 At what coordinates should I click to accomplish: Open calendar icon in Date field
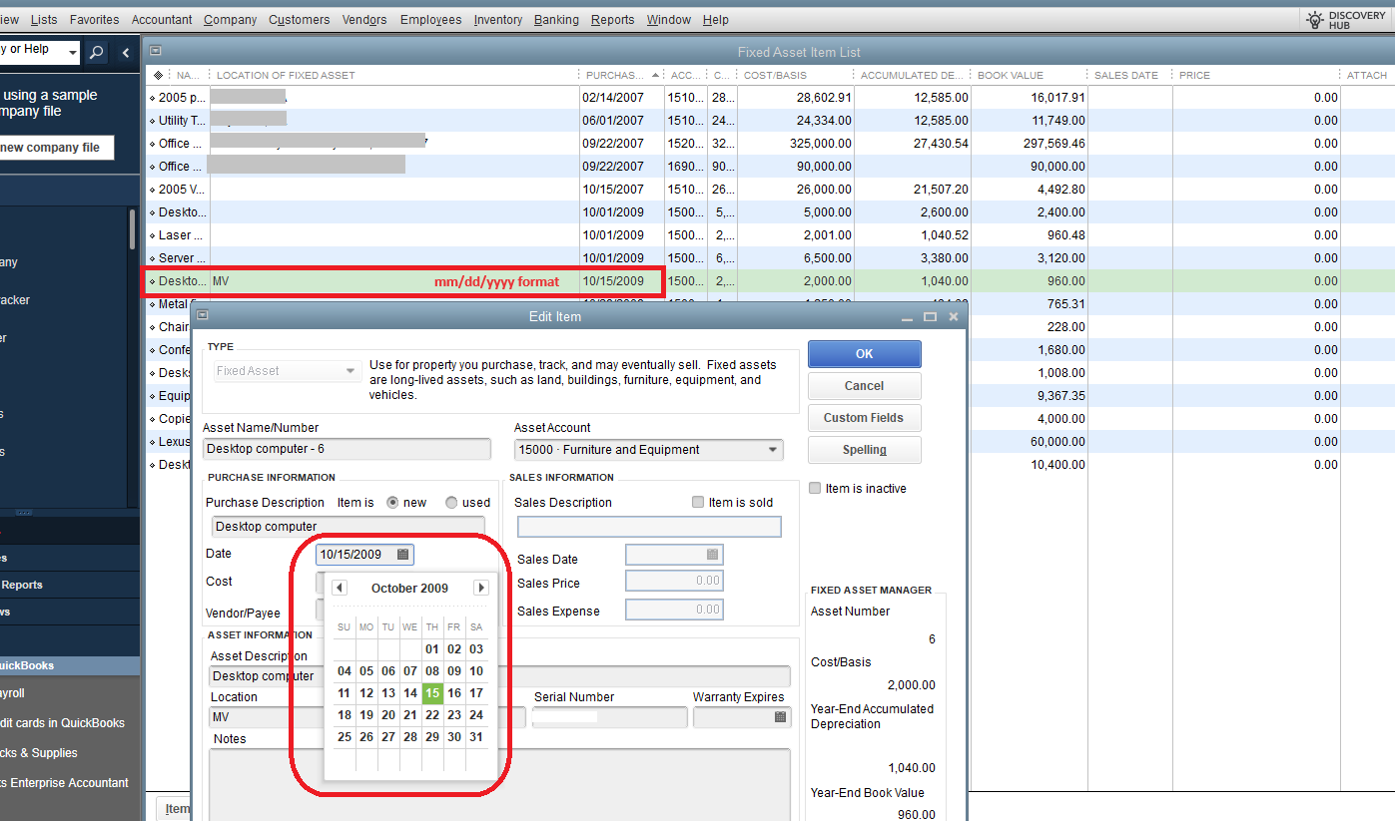[x=402, y=555]
